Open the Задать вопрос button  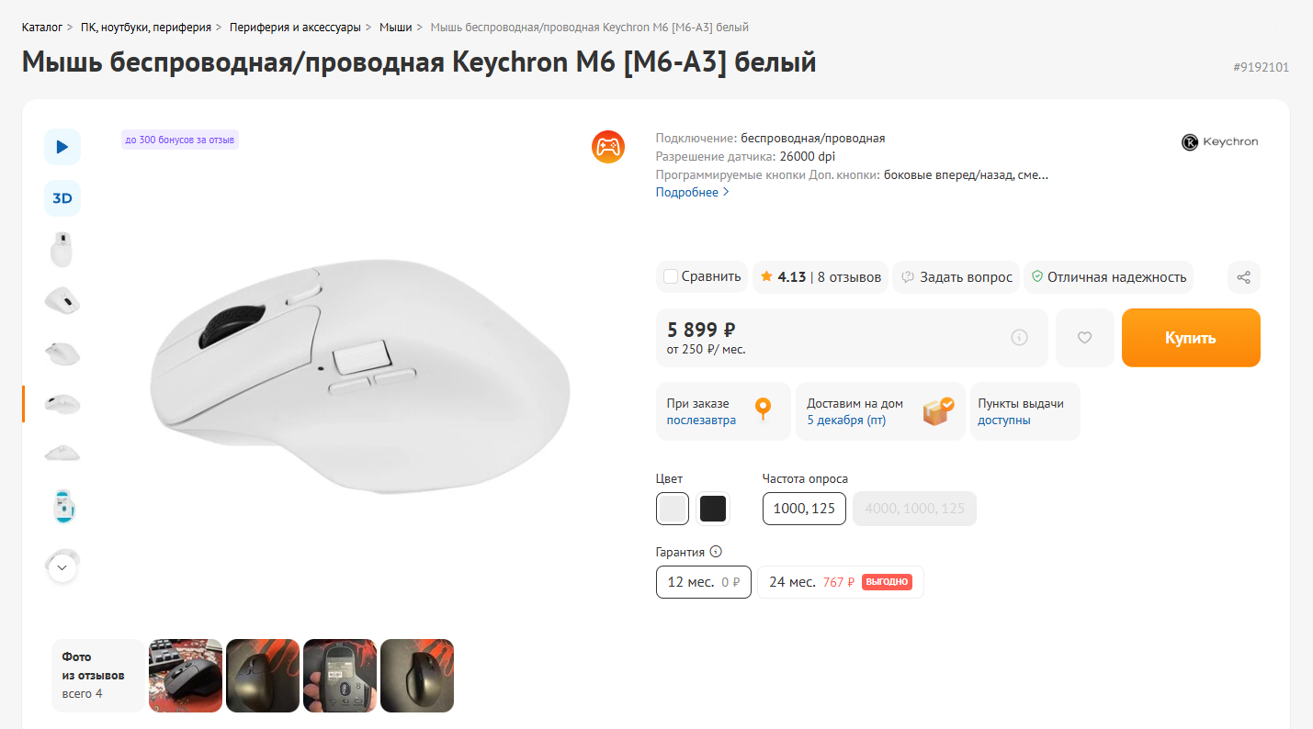click(956, 277)
